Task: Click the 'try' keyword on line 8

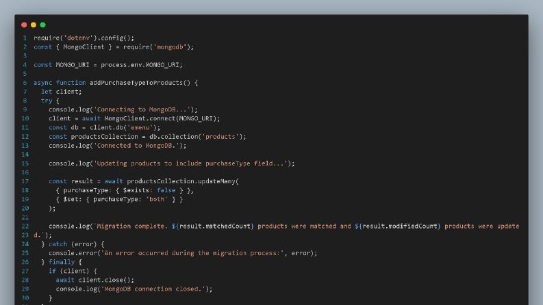Action: 47,101
